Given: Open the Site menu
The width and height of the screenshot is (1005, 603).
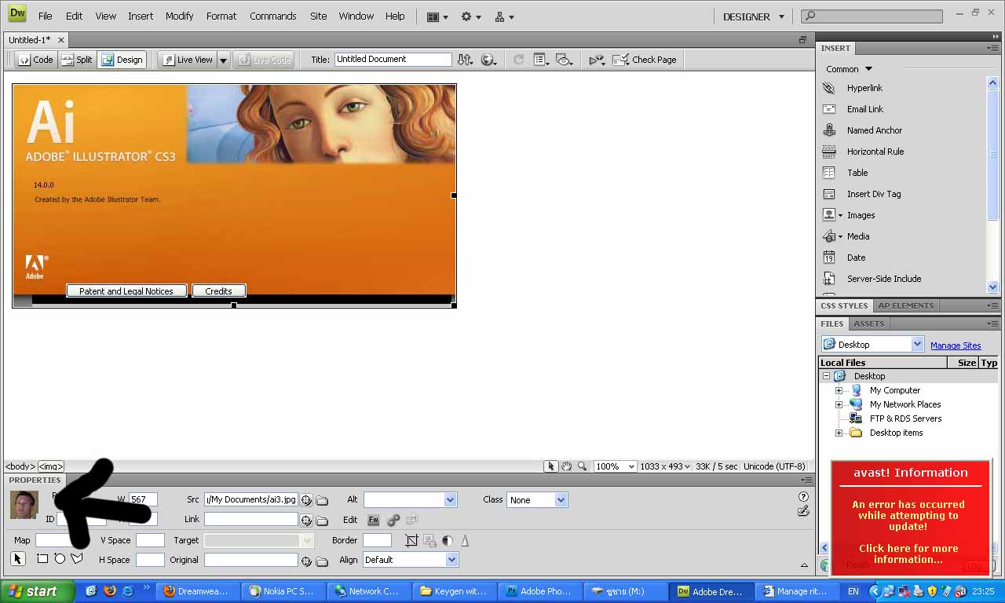Looking at the screenshot, I should (x=318, y=16).
